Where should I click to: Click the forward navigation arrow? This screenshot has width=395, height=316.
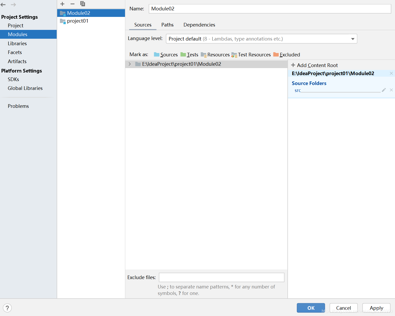click(x=13, y=5)
